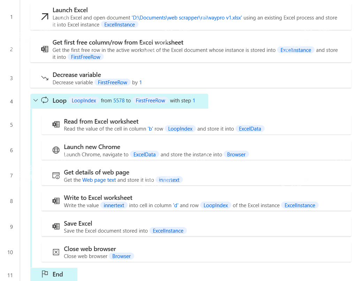Image resolution: width=355 pixels, height=281 pixels.
Task: Click line number 1 in the gutter
Action: point(11,17)
